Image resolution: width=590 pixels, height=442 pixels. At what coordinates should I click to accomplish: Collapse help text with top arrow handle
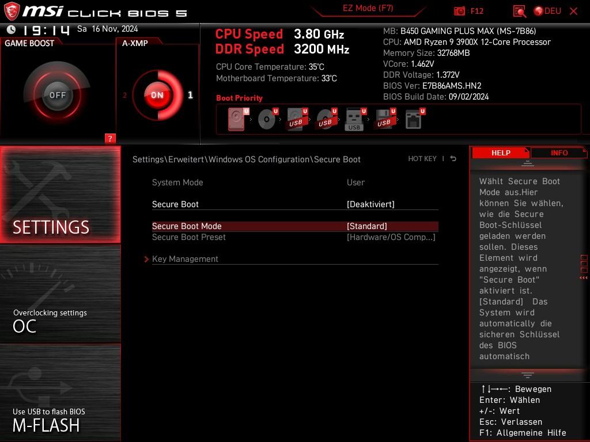coord(528,163)
